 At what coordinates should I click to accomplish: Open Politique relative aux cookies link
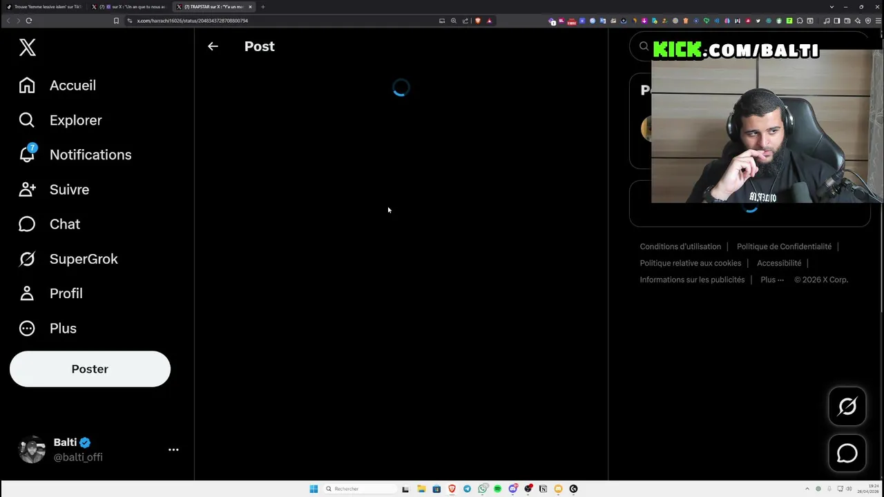[690, 263]
